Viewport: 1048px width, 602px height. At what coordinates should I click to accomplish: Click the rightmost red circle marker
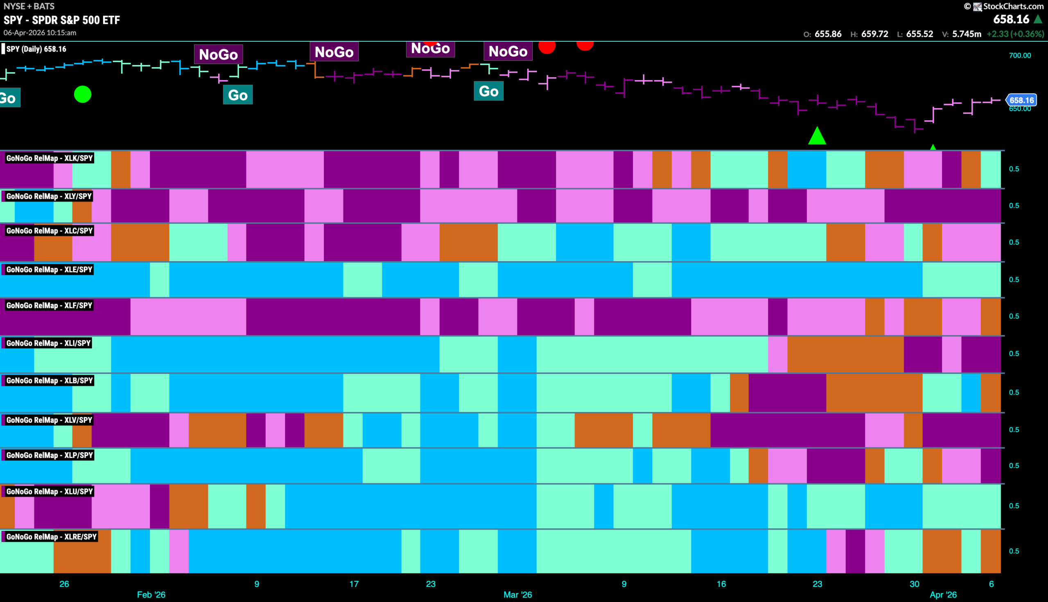585,45
